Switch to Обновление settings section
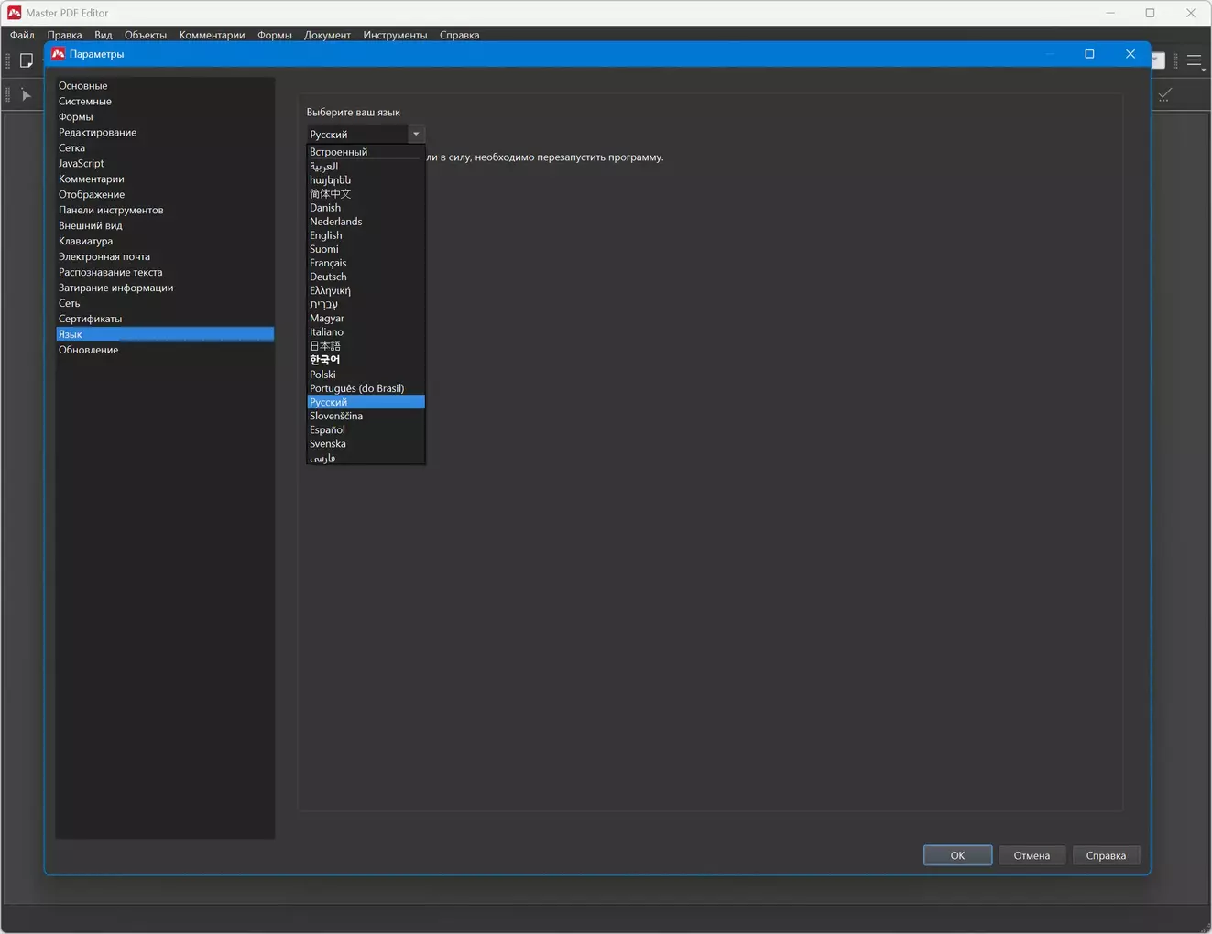Screen dimensions: 1212x934 pos(88,350)
